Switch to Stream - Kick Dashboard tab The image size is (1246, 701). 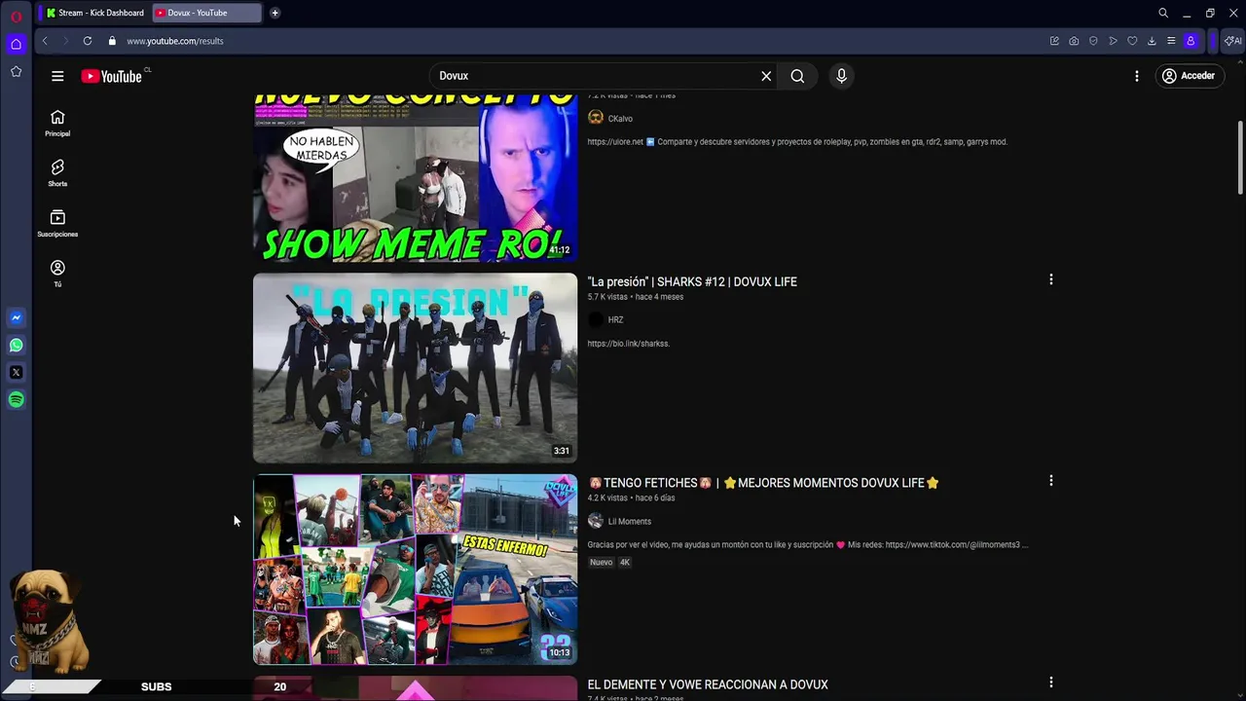[x=94, y=13]
